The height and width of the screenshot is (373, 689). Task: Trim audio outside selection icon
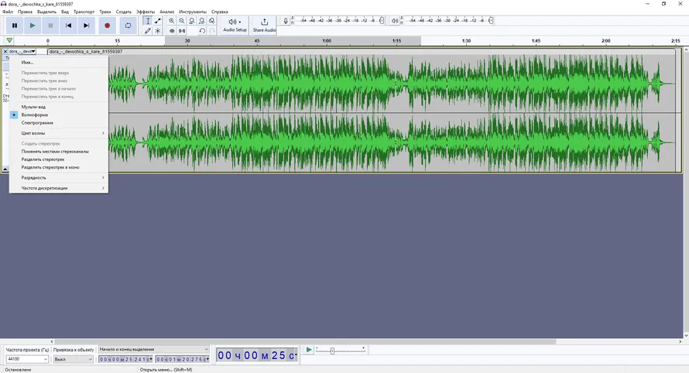pos(171,31)
